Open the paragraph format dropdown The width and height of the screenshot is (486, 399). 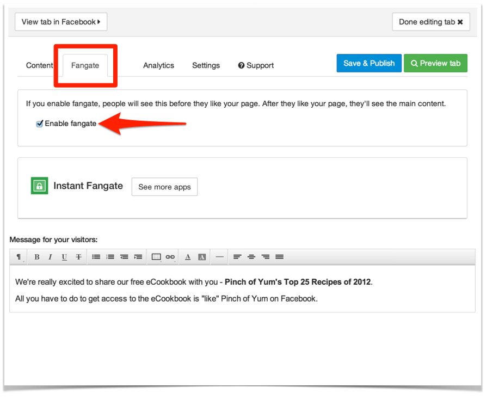(x=19, y=257)
